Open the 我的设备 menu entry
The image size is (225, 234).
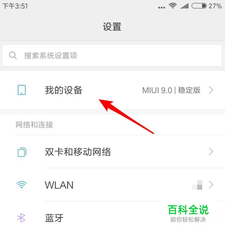coord(112,90)
